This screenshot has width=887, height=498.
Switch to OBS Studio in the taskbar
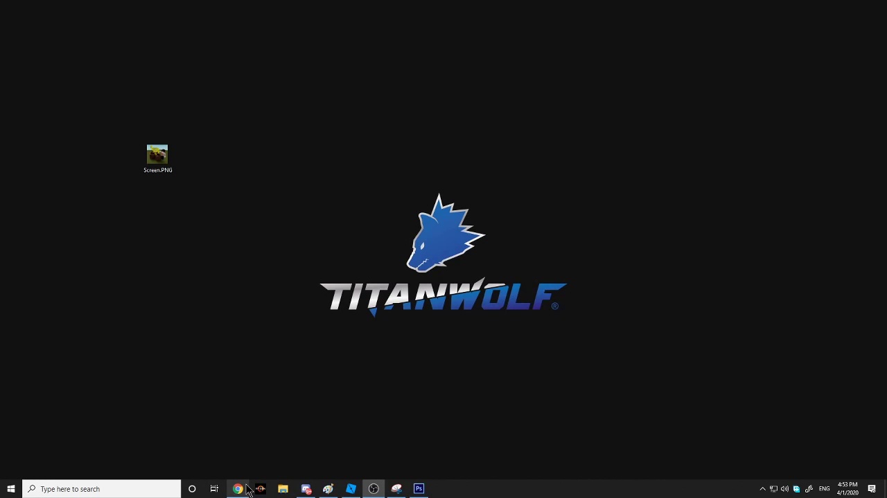coord(374,489)
